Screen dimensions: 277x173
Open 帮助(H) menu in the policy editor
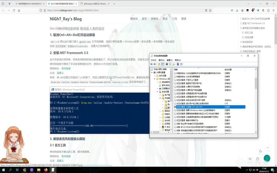[178, 60]
